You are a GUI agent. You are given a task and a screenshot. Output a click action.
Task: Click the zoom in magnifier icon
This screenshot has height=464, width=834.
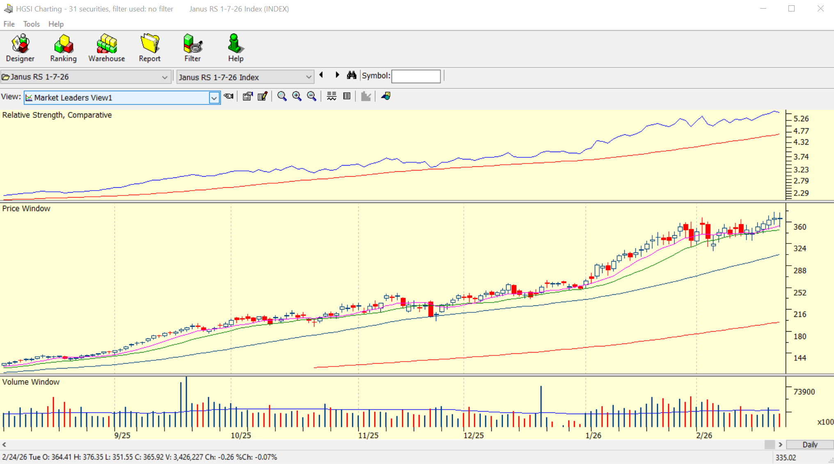pyautogui.click(x=297, y=96)
